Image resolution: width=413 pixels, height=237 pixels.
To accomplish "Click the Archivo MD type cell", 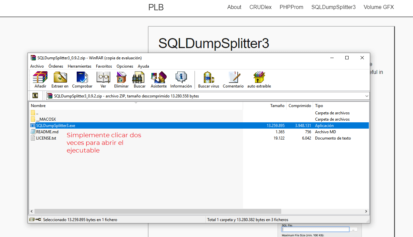I will pyautogui.click(x=325, y=132).
